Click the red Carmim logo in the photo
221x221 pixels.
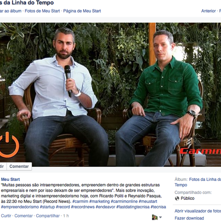coord(200,151)
